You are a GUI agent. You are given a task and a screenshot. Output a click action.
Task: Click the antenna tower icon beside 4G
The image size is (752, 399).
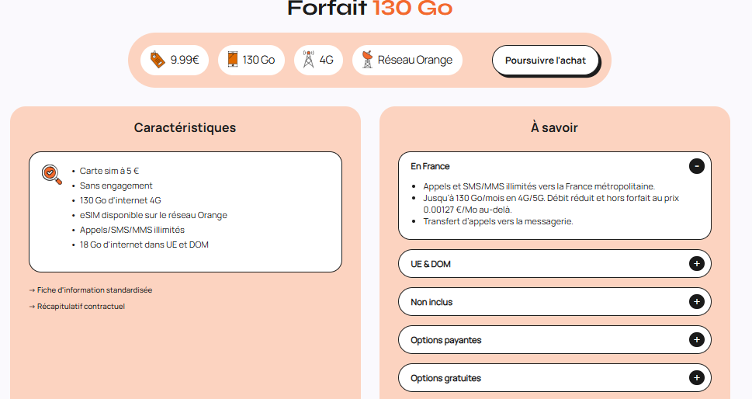click(308, 60)
